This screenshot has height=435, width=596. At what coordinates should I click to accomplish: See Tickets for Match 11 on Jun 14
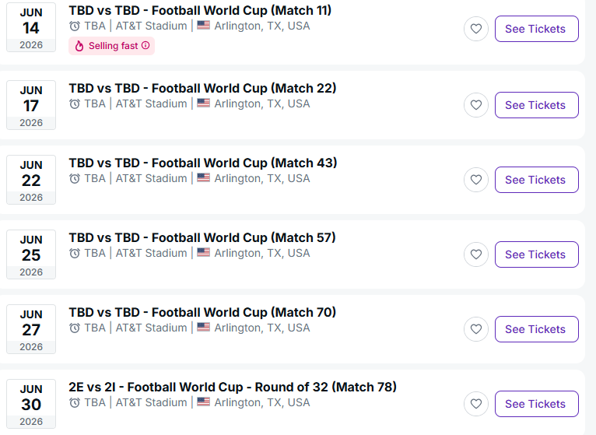(x=536, y=29)
